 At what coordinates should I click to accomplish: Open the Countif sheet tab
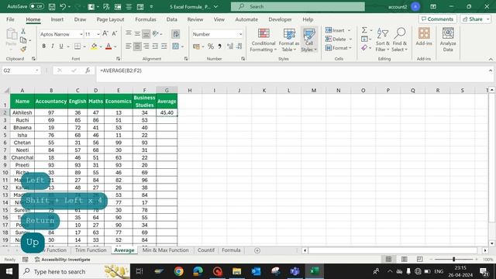(206, 250)
